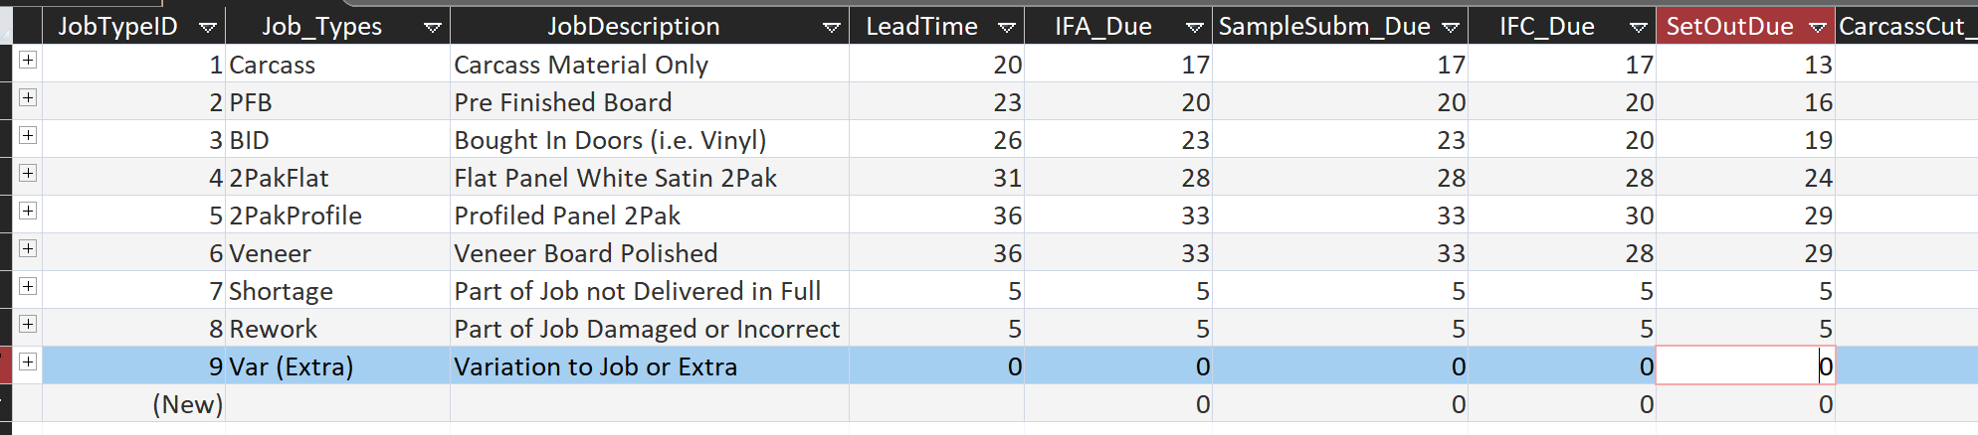Expand the PFB row plus icon
The width and height of the screenshot is (1978, 435).
(28, 98)
